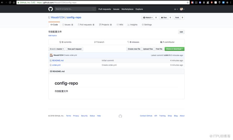Click the forks count next to Fork

[x=182, y=17]
